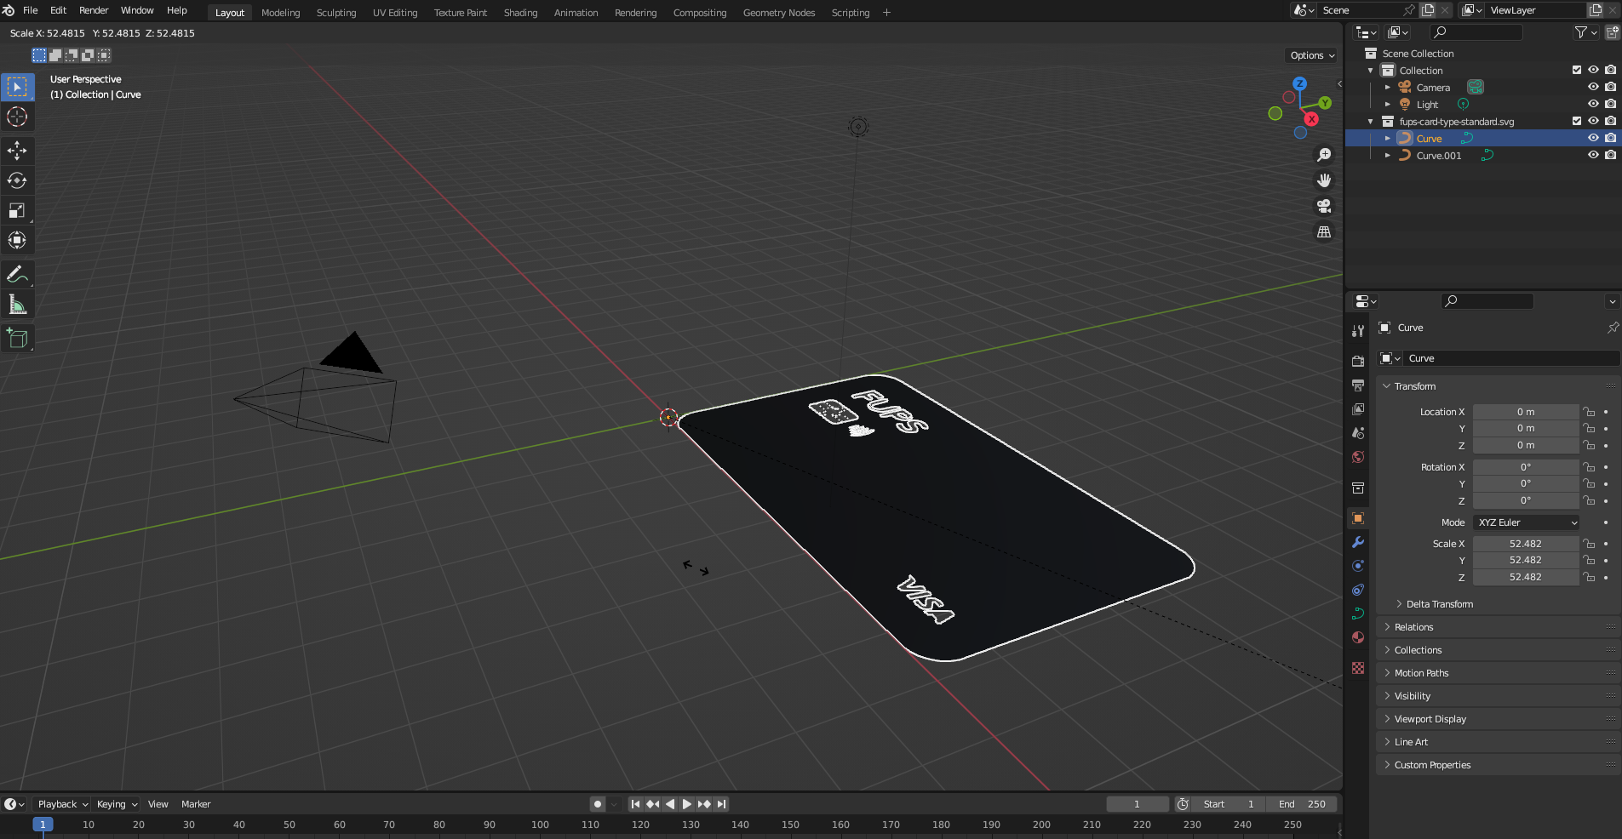Switch to the Modeling workspace tab
Screen dimensions: 1622x839
point(281,13)
